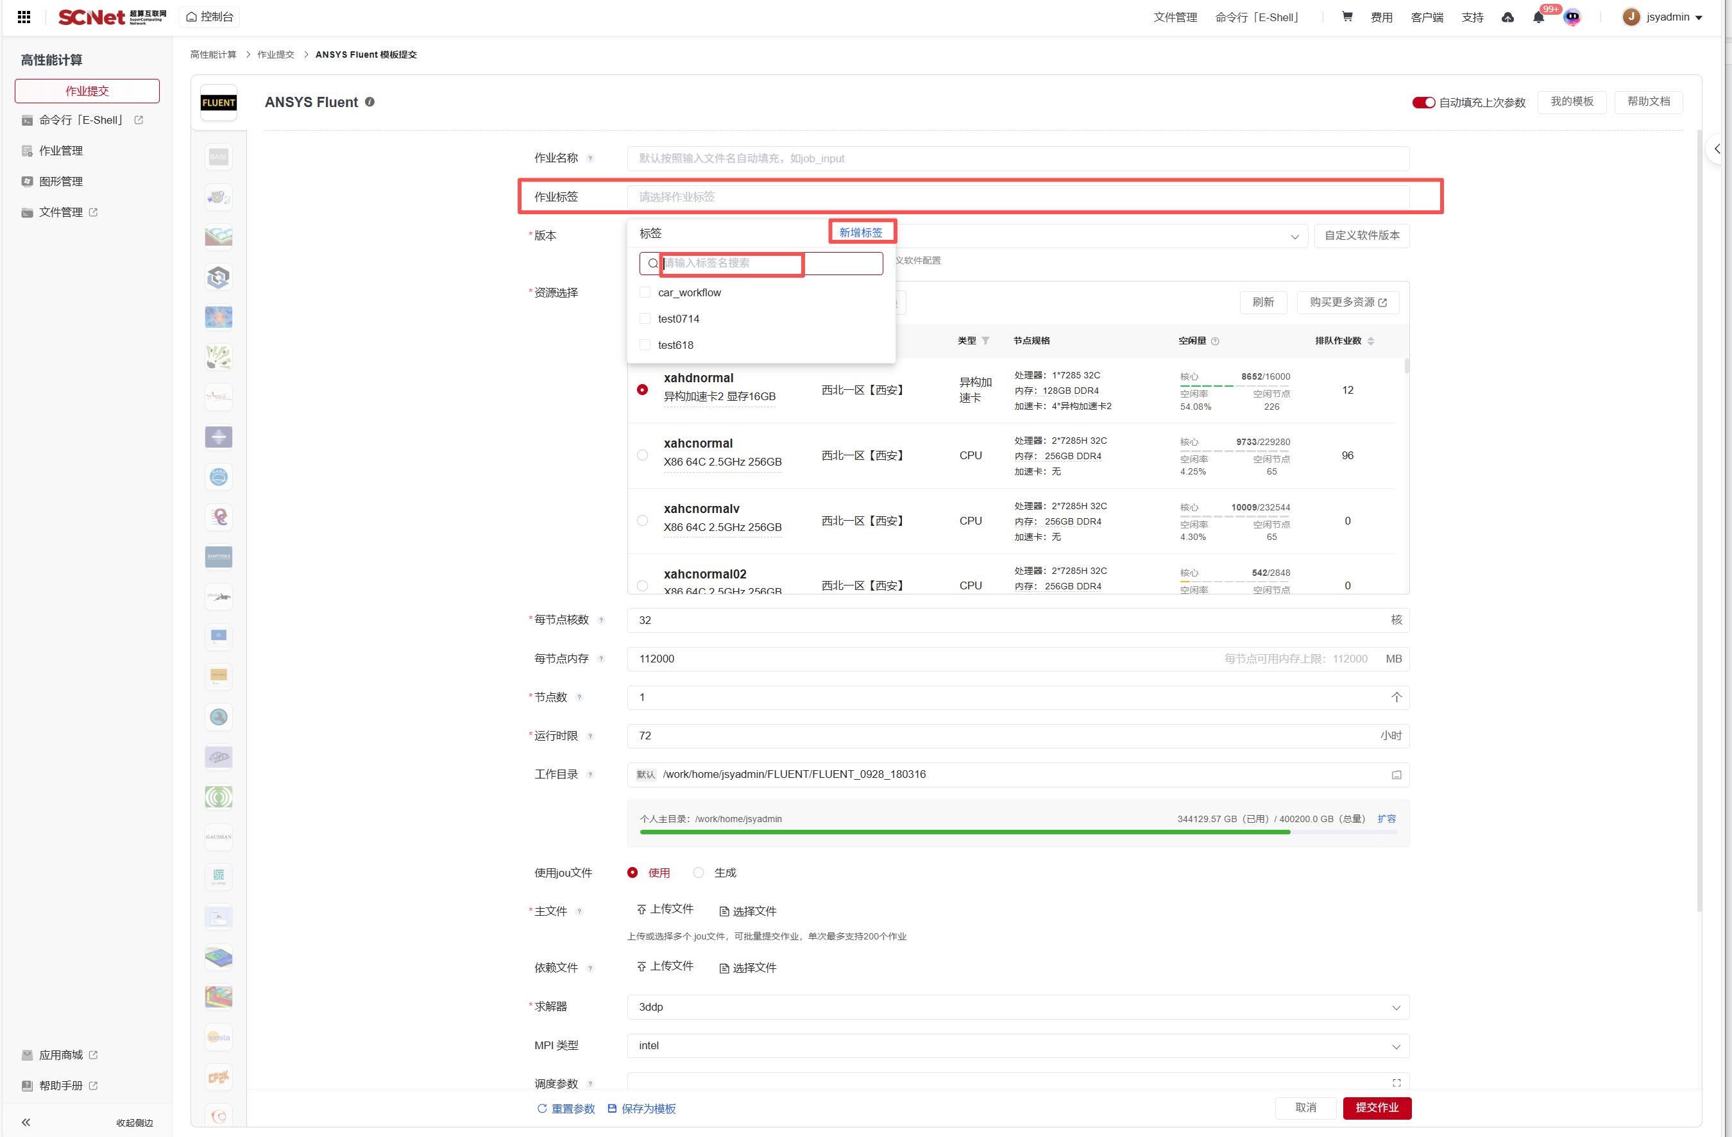Collapse the sidebar via 收起侧边 arrow

coord(26,1122)
